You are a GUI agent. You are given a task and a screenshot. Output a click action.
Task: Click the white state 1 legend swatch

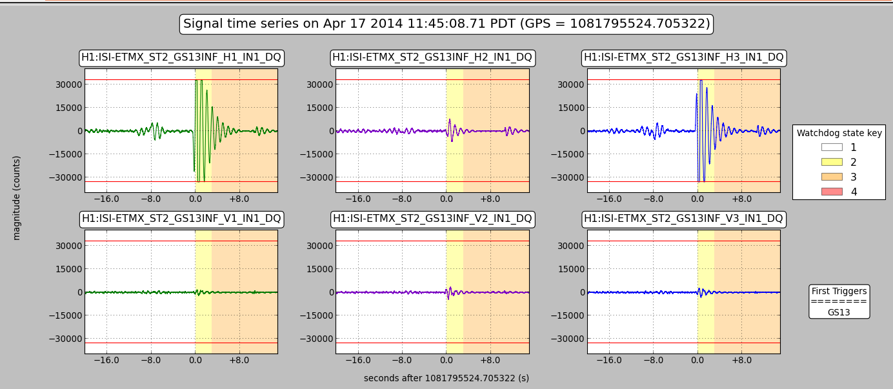pos(832,147)
